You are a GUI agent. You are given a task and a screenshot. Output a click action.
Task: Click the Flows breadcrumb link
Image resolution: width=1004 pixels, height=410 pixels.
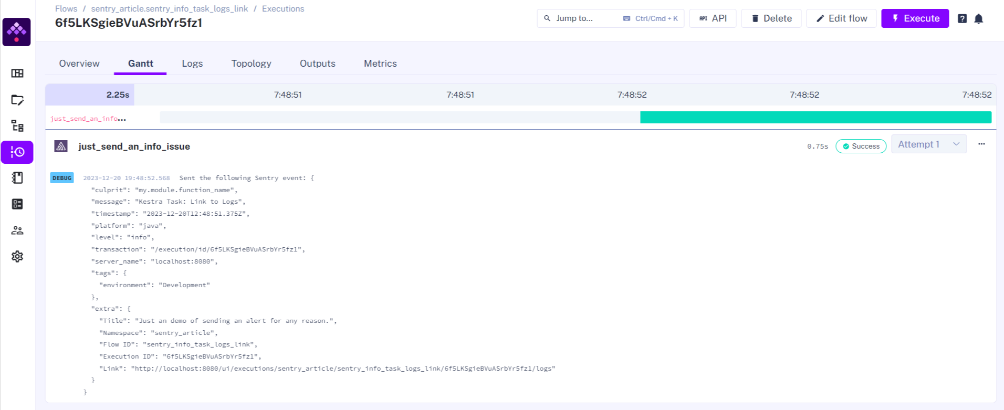[x=66, y=9]
